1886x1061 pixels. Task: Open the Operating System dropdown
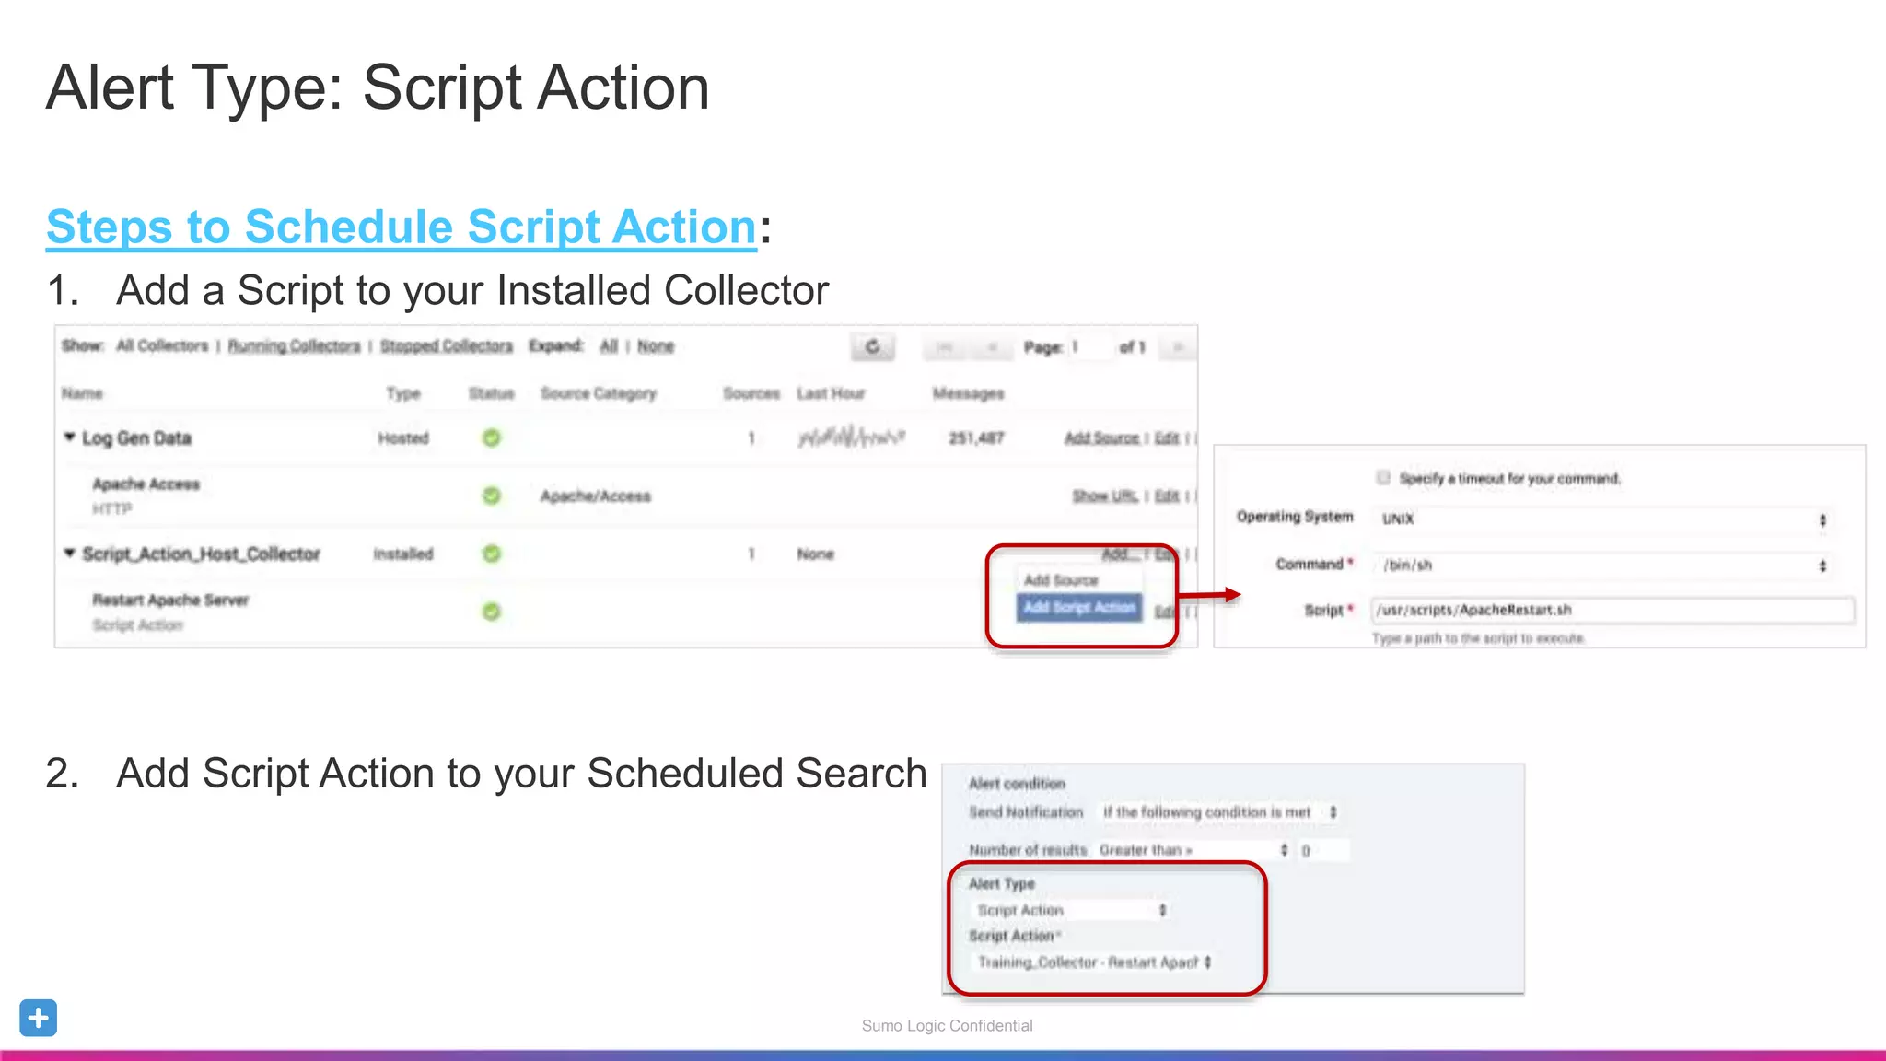(x=1603, y=519)
